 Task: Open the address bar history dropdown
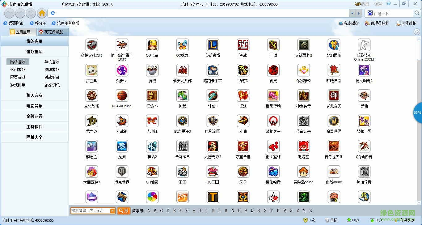[352, 13]
